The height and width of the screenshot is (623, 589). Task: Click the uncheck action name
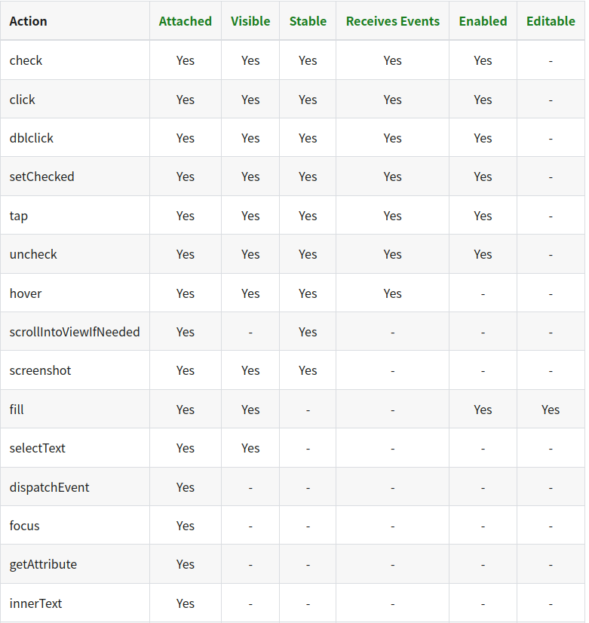(x=33, y=254)
